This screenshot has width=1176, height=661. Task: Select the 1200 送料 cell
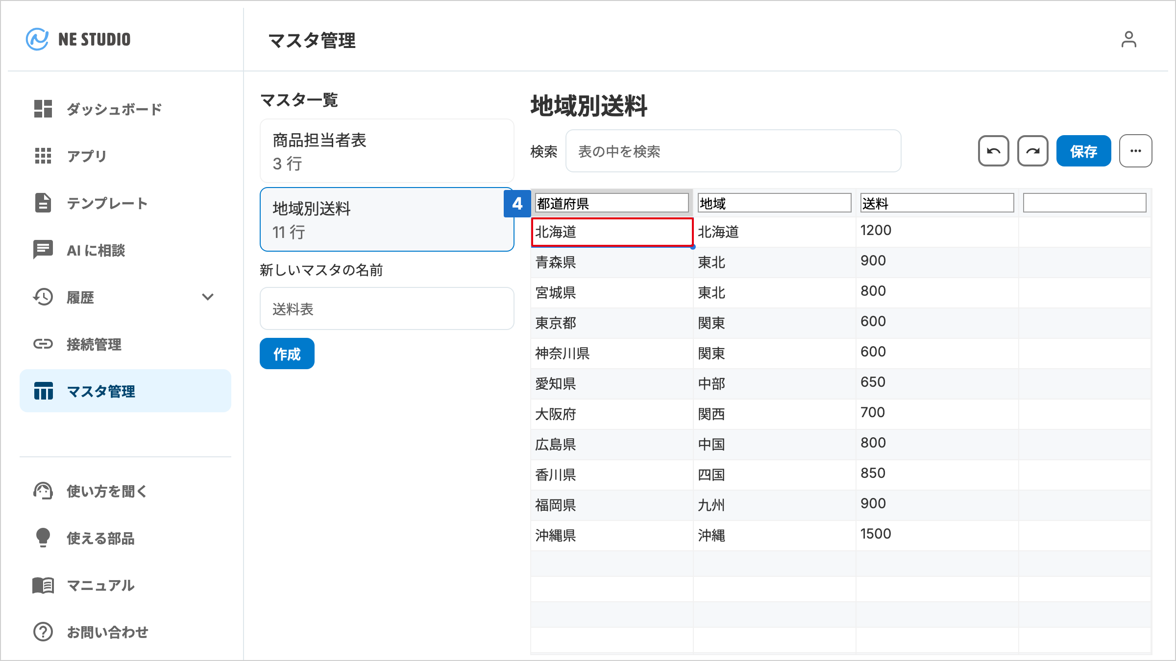[x=937, y=232]
